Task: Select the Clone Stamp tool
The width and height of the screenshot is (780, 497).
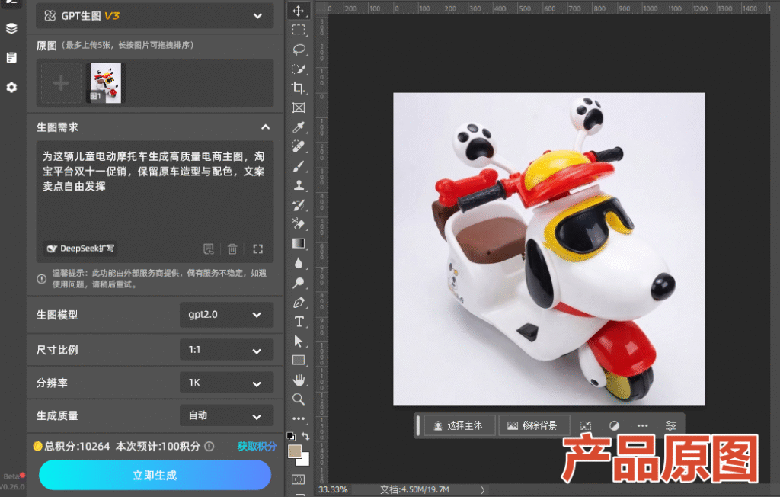Action: (x=299, y=186)
